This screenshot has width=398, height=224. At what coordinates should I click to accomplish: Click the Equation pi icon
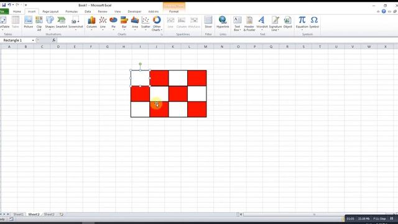click(x=302, y=20)
